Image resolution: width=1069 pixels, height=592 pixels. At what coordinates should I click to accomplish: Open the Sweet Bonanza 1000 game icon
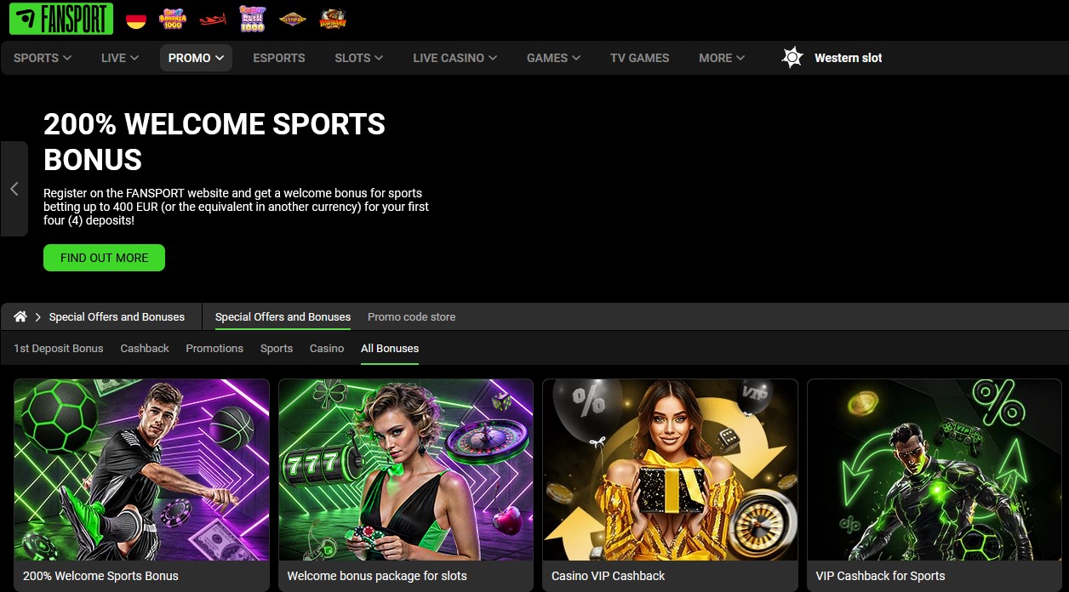172,19
